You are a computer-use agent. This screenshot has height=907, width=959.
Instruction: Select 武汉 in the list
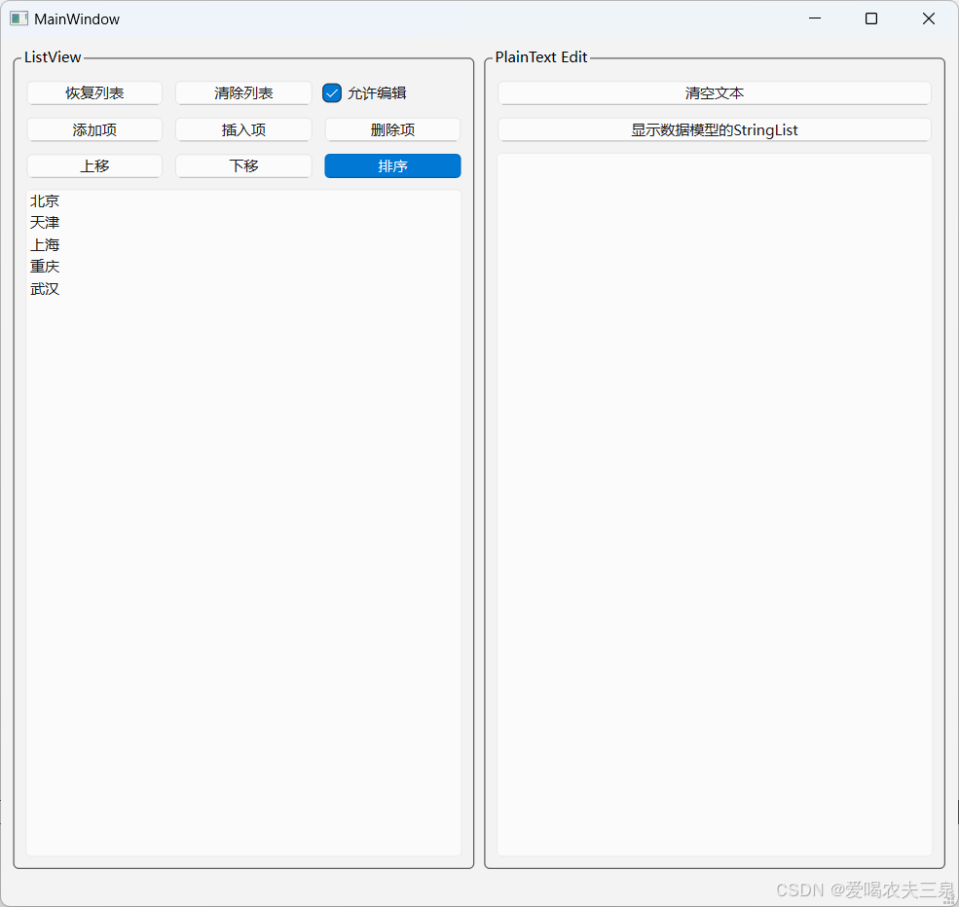click(243, 288)
